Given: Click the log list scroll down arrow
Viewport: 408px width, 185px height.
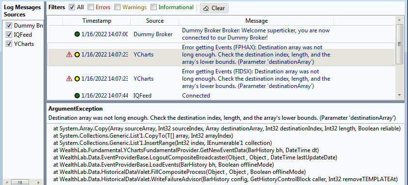Looking at the screenshot, I should pos(399,95).
